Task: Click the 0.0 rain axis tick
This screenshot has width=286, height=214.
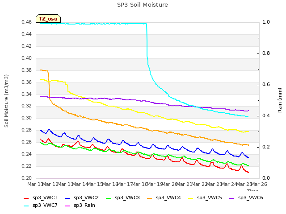Action: 266,178
